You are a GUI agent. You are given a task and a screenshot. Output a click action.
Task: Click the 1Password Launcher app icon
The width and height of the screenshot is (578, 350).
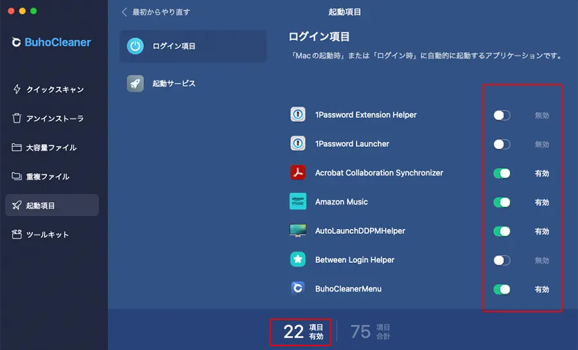(298, 144)
